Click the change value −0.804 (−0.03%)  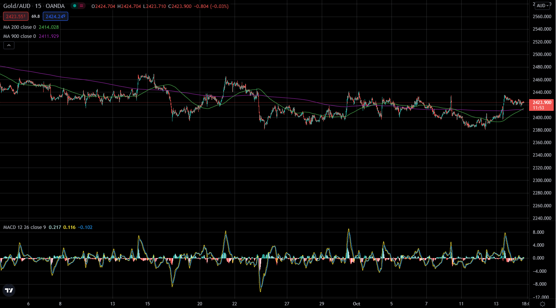(x=211, y=6)
